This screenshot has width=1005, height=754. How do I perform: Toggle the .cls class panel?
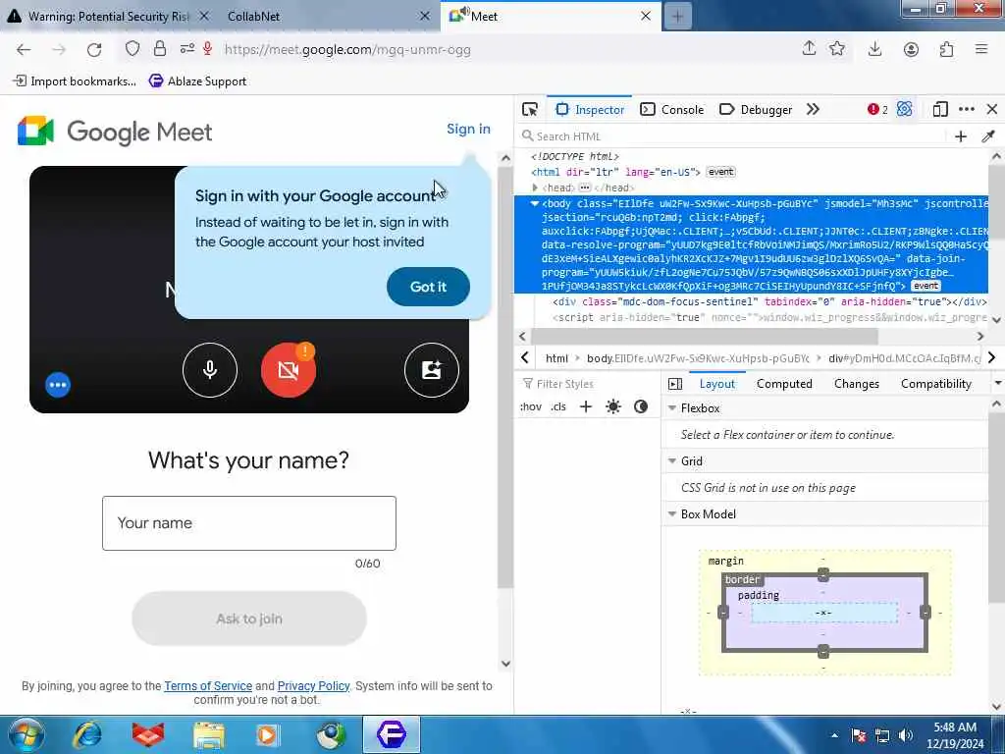tap(558, 406)
